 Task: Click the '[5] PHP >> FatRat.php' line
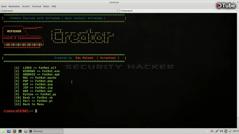coord(33,81)
